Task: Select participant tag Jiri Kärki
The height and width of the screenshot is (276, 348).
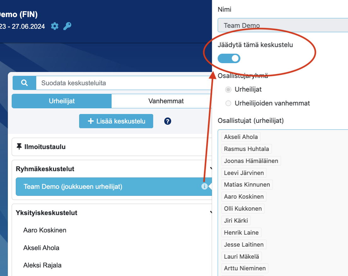Action: pyautogui.click(x=236, y=220)
